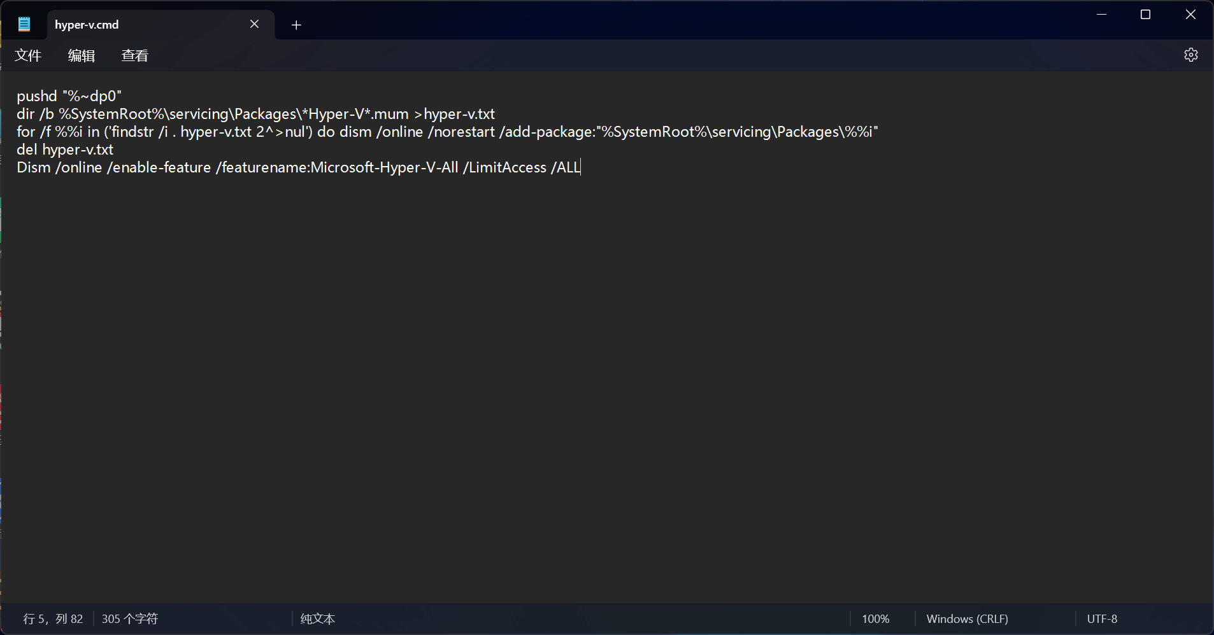Click the del hyper-v.txt line
The image size is (1214, 635).
pyautogui.click(x=65, y=150)
